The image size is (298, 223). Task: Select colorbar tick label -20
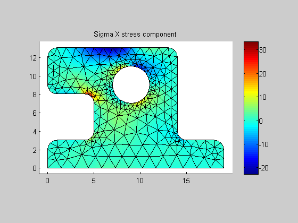point(263,168)
